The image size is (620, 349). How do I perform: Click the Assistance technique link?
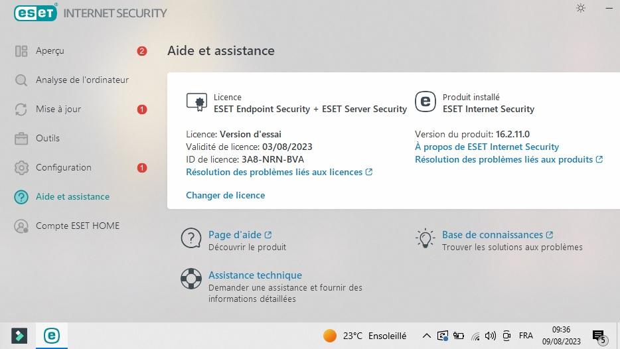(x=255, y=275)
